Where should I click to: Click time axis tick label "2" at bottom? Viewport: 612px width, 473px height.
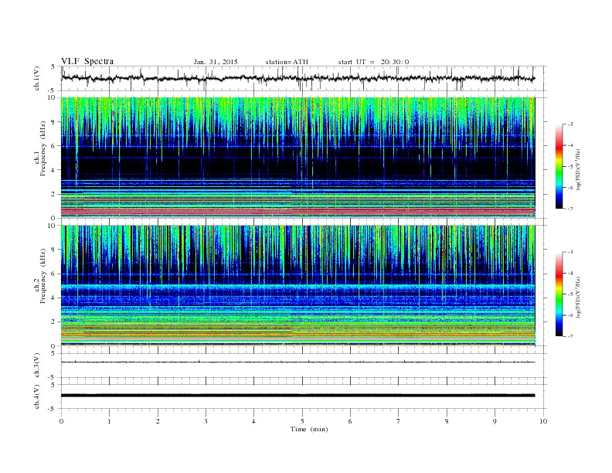pos(158,421)
